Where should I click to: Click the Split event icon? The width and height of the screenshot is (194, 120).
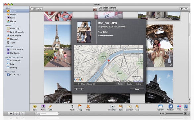(35, 107)
